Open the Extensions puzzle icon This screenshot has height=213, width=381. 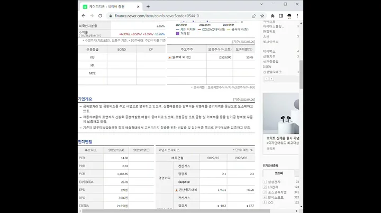273,16
